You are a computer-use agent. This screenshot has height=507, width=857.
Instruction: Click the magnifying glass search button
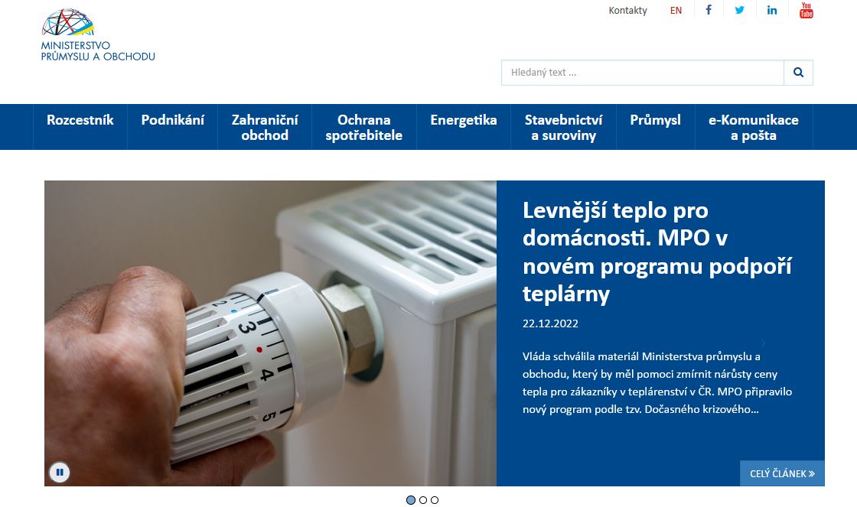click(798, 72)
